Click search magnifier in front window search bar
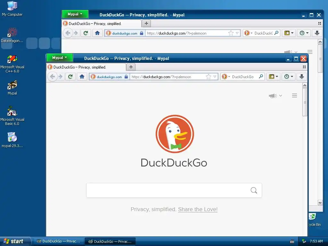 coord(261,77)
